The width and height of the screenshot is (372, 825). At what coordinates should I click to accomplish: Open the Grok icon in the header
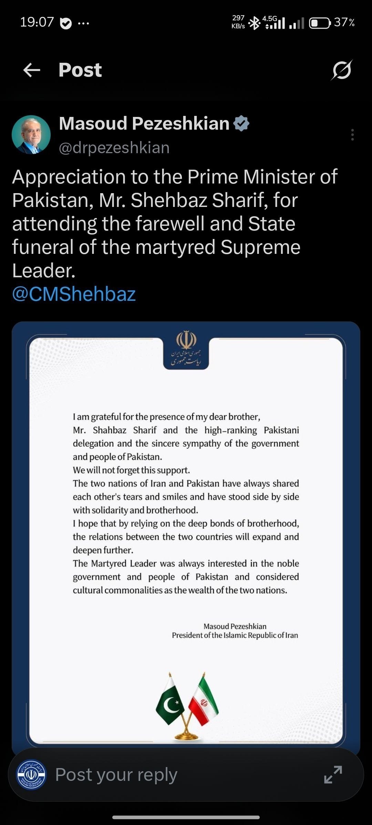point(342,70)
